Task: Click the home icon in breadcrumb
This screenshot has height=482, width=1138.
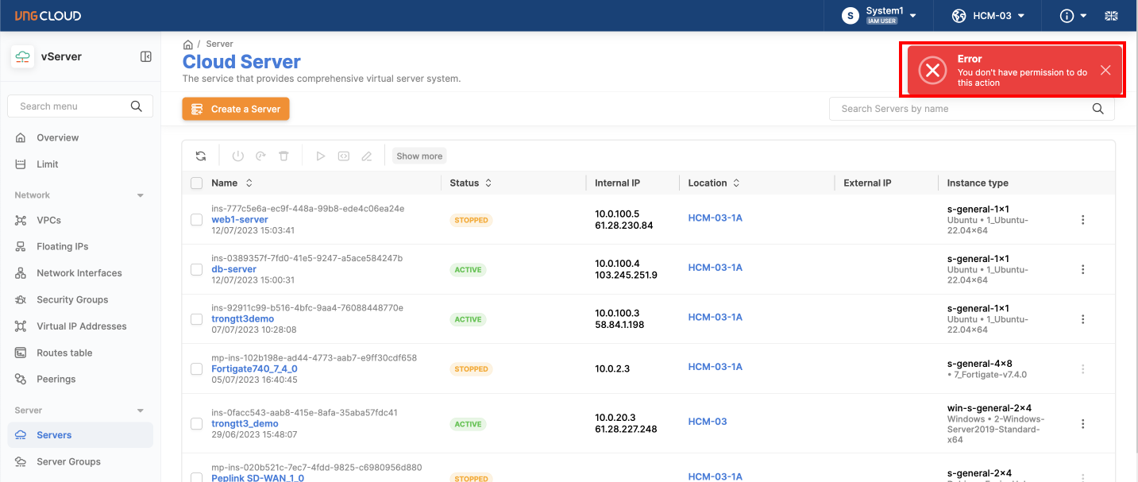Action: pyautogui.click(x=188, y=44)
